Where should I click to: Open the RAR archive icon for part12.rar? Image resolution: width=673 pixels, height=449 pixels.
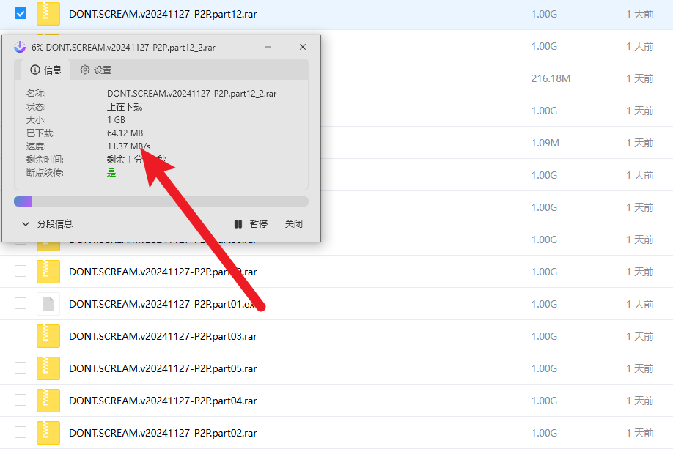coord(48,13)
